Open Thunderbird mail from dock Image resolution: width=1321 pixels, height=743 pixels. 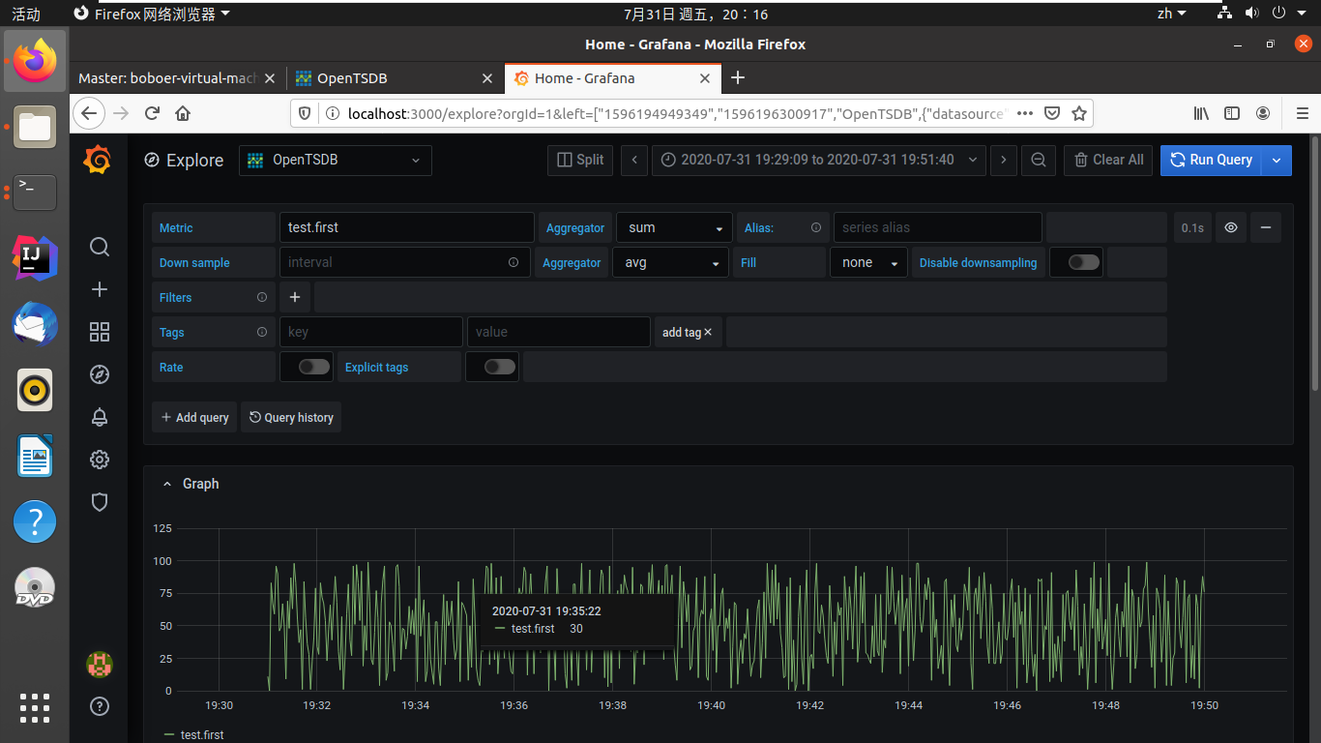(35, 324)
